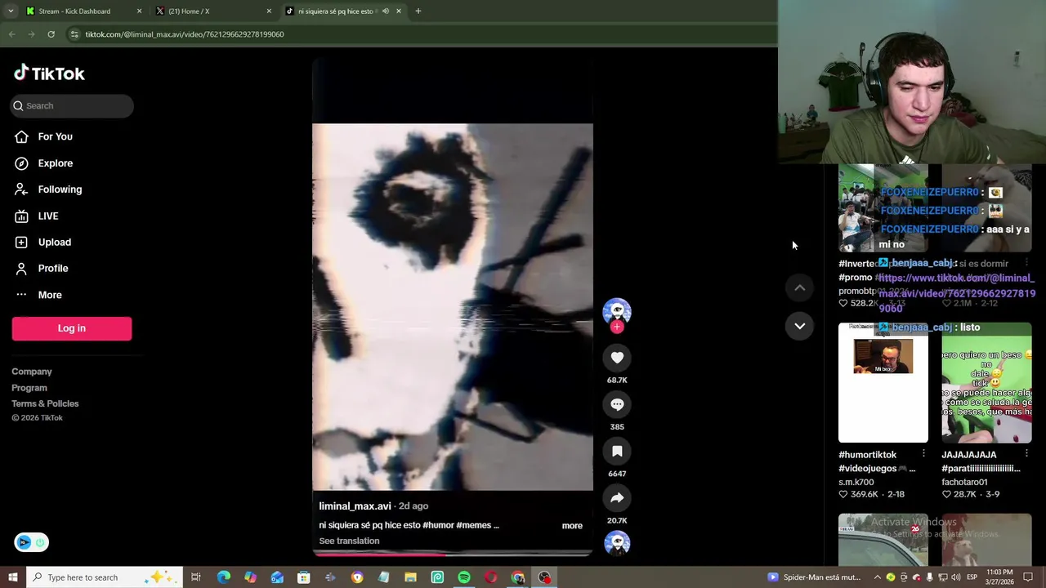Click the browser back arrow

tap(11, 34)
